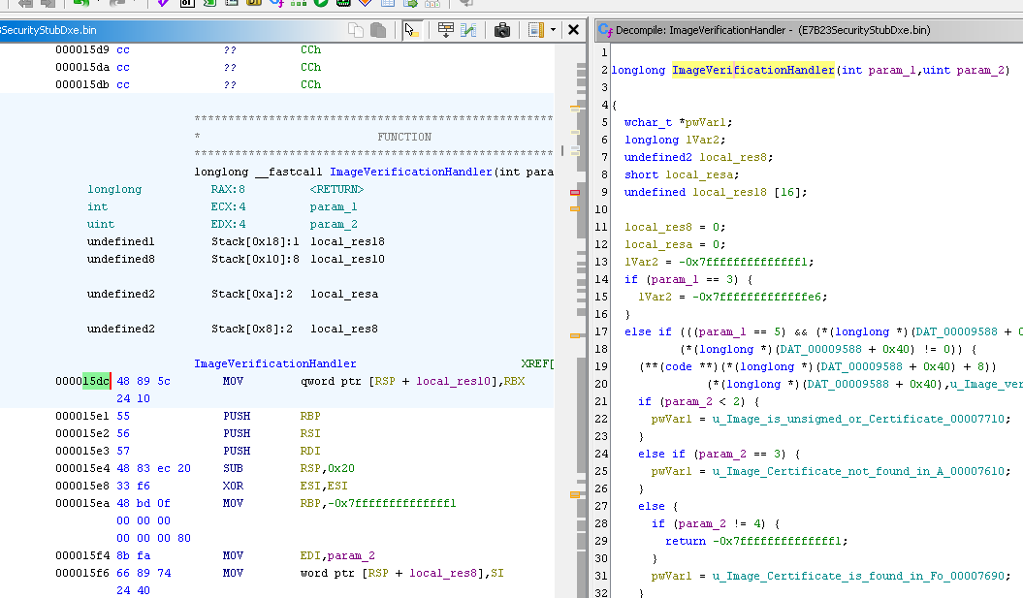This screenshot has width=1023, height=598.
Task: Click the EDI,param_2 operand in the listing
Action: pyautogui.click(x=337, y=555)
